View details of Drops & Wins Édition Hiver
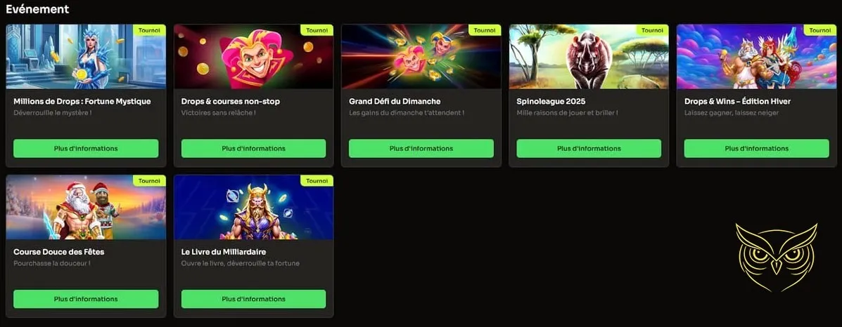Screen dimensions: 842x327 [x=757, y=149]
